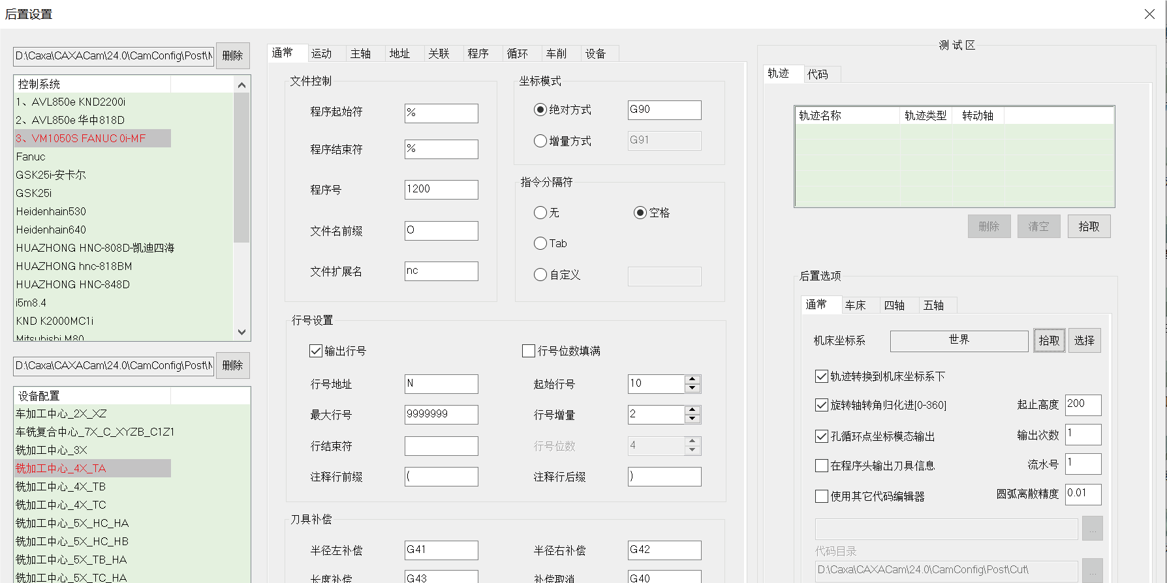Click 起止高度 input field
The height and width of the screenshot is (583, 1167).
pyautogui.click(x=1083, y=405)
